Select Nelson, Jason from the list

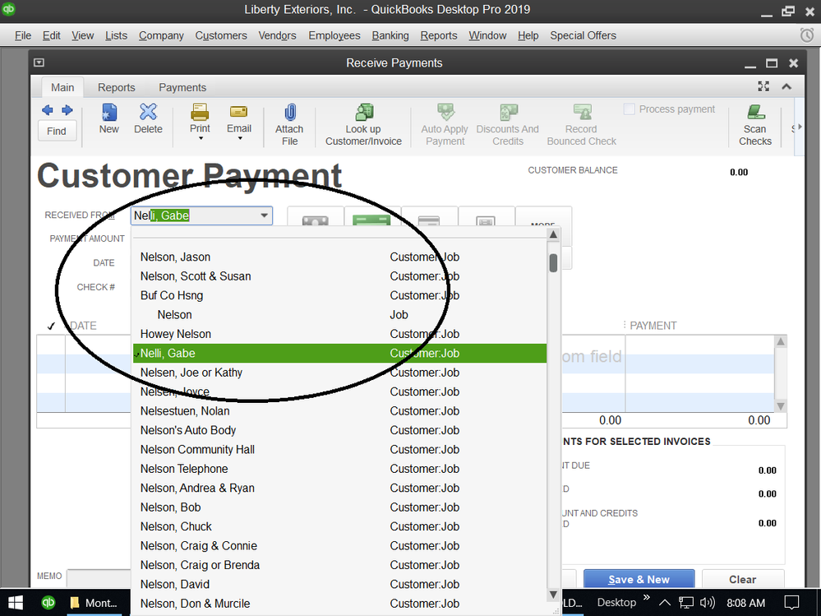pos(339,257)
